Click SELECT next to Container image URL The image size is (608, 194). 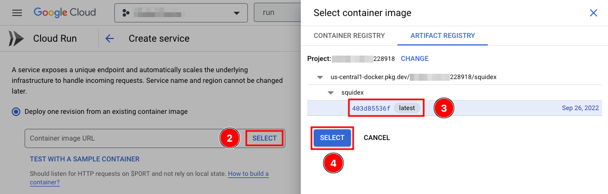coord(264,138)
